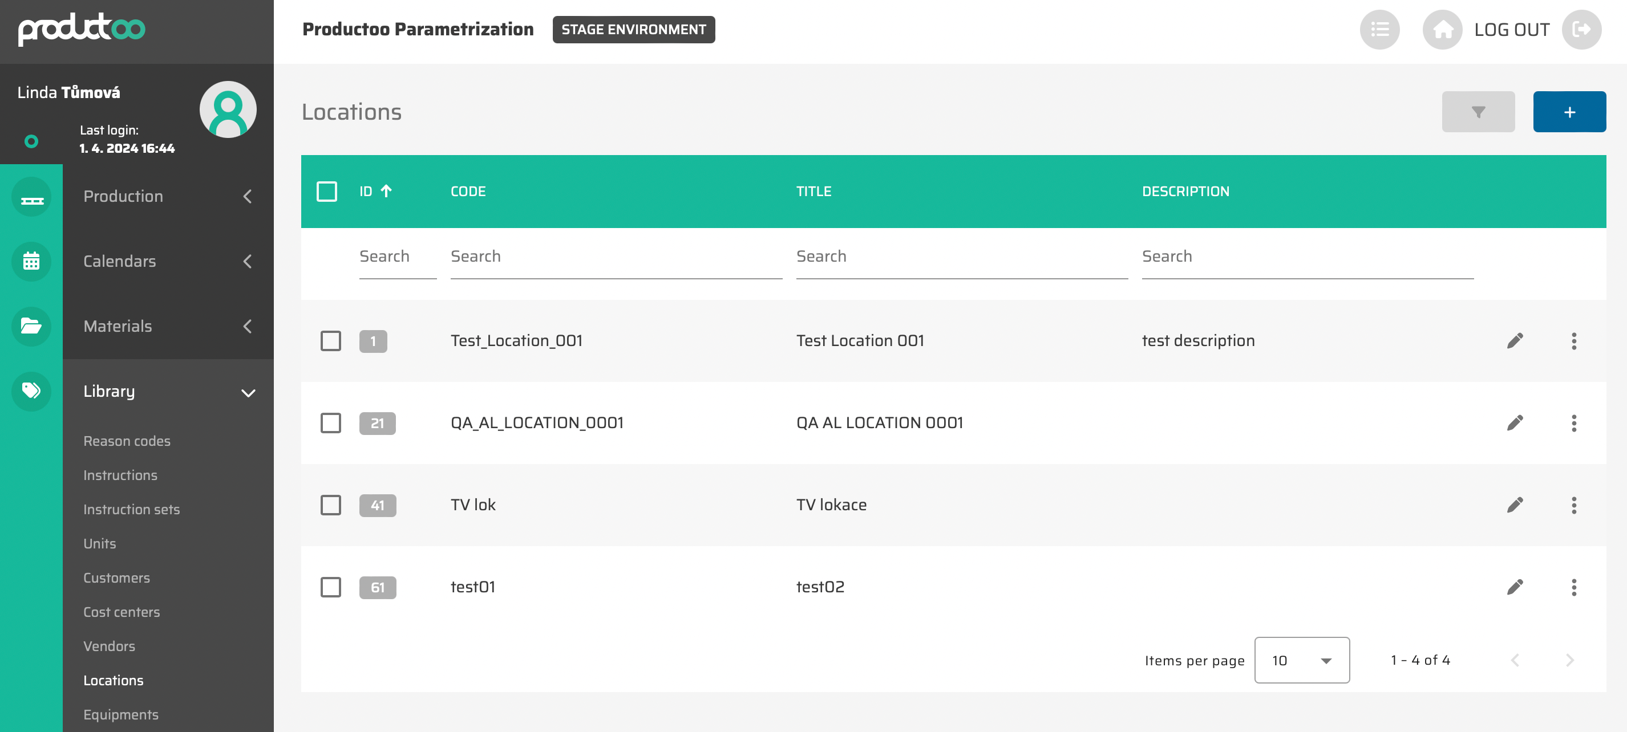
Task: Open three-dot menu for TV lok row
Action: [x=1573, y=505]
